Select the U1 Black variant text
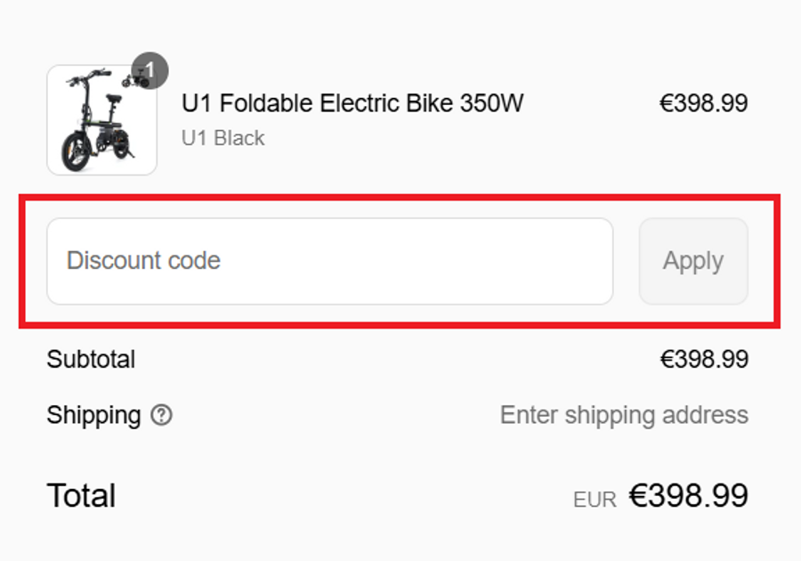Viewport: 801px width, 561px height. click(222, 138)
